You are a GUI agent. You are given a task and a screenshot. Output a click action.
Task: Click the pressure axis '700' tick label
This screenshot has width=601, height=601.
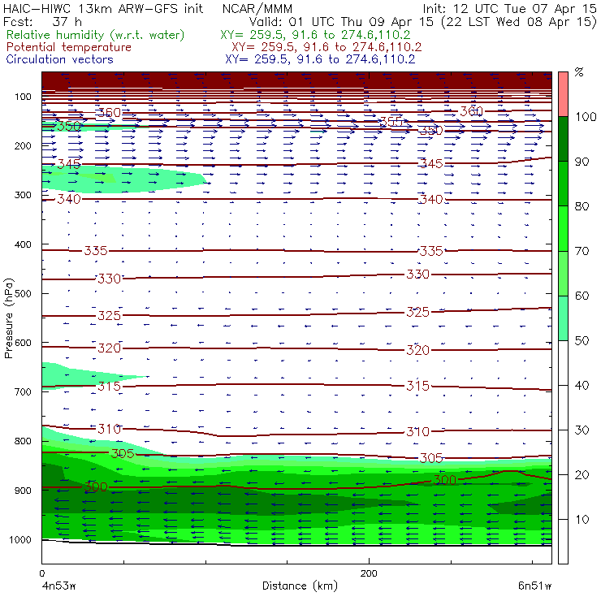(23, 391)
